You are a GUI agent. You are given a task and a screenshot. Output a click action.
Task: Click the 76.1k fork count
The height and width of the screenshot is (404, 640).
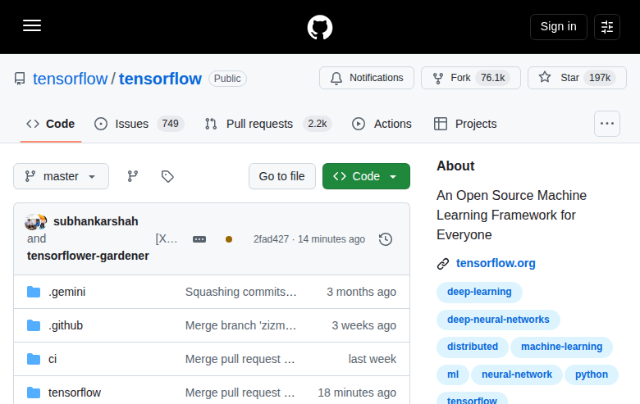point(492,78)
